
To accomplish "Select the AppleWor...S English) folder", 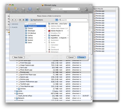I will click(58, 38).
